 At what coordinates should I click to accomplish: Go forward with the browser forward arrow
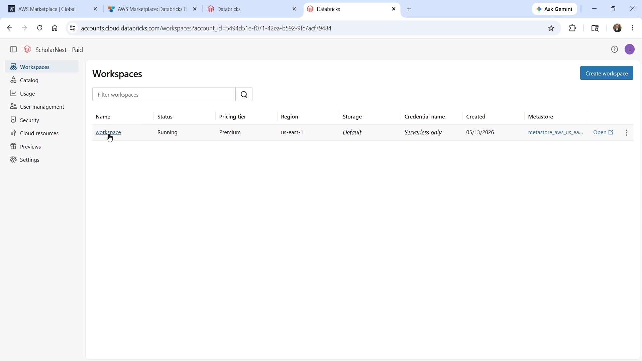(x=24, y=28)
